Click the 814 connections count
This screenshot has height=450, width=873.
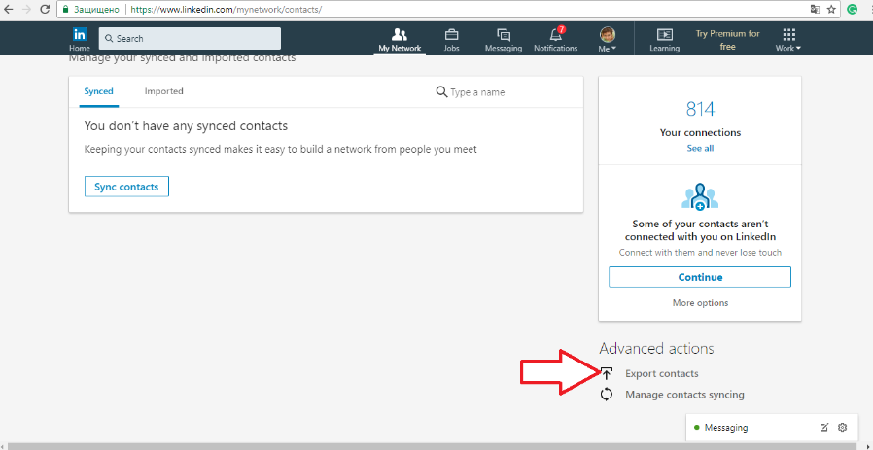(x=700, y=109)
